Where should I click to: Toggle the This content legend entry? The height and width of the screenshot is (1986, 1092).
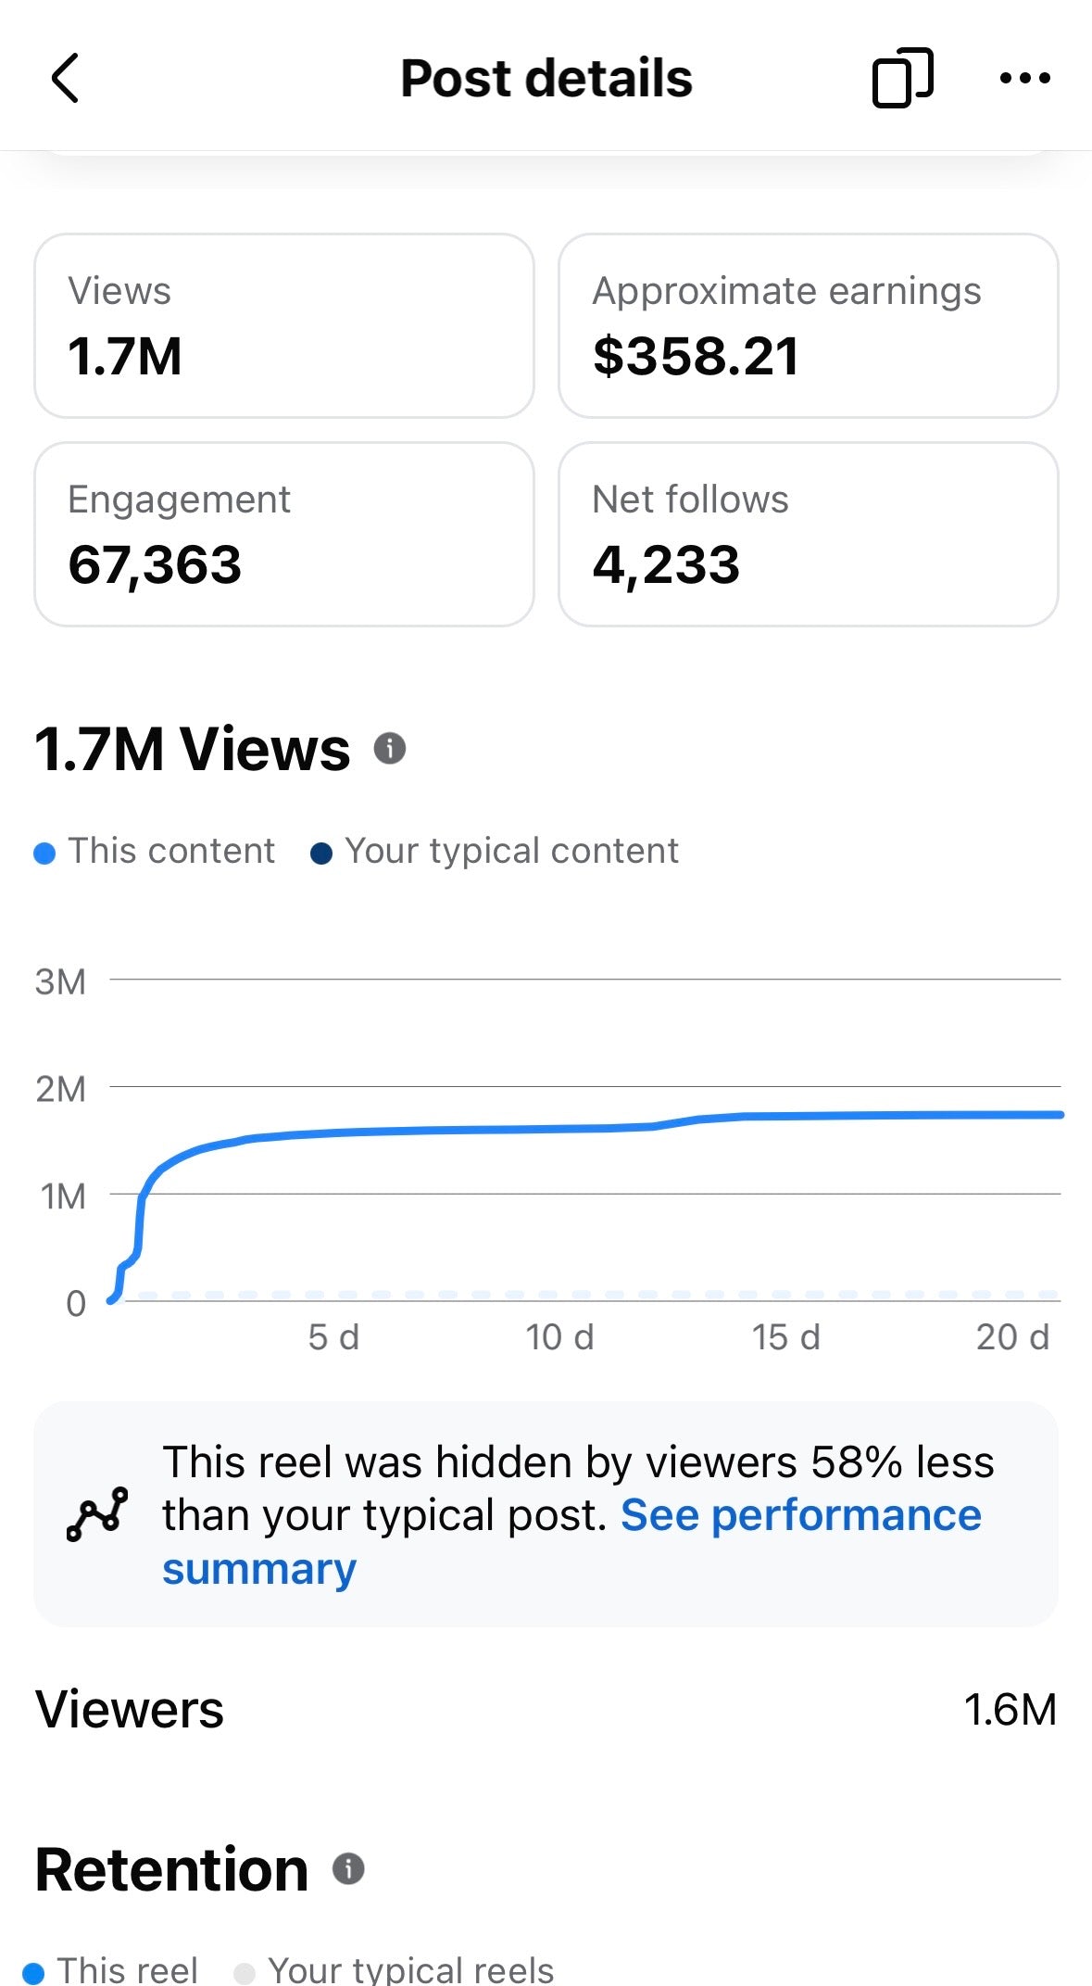pos(155,851)
